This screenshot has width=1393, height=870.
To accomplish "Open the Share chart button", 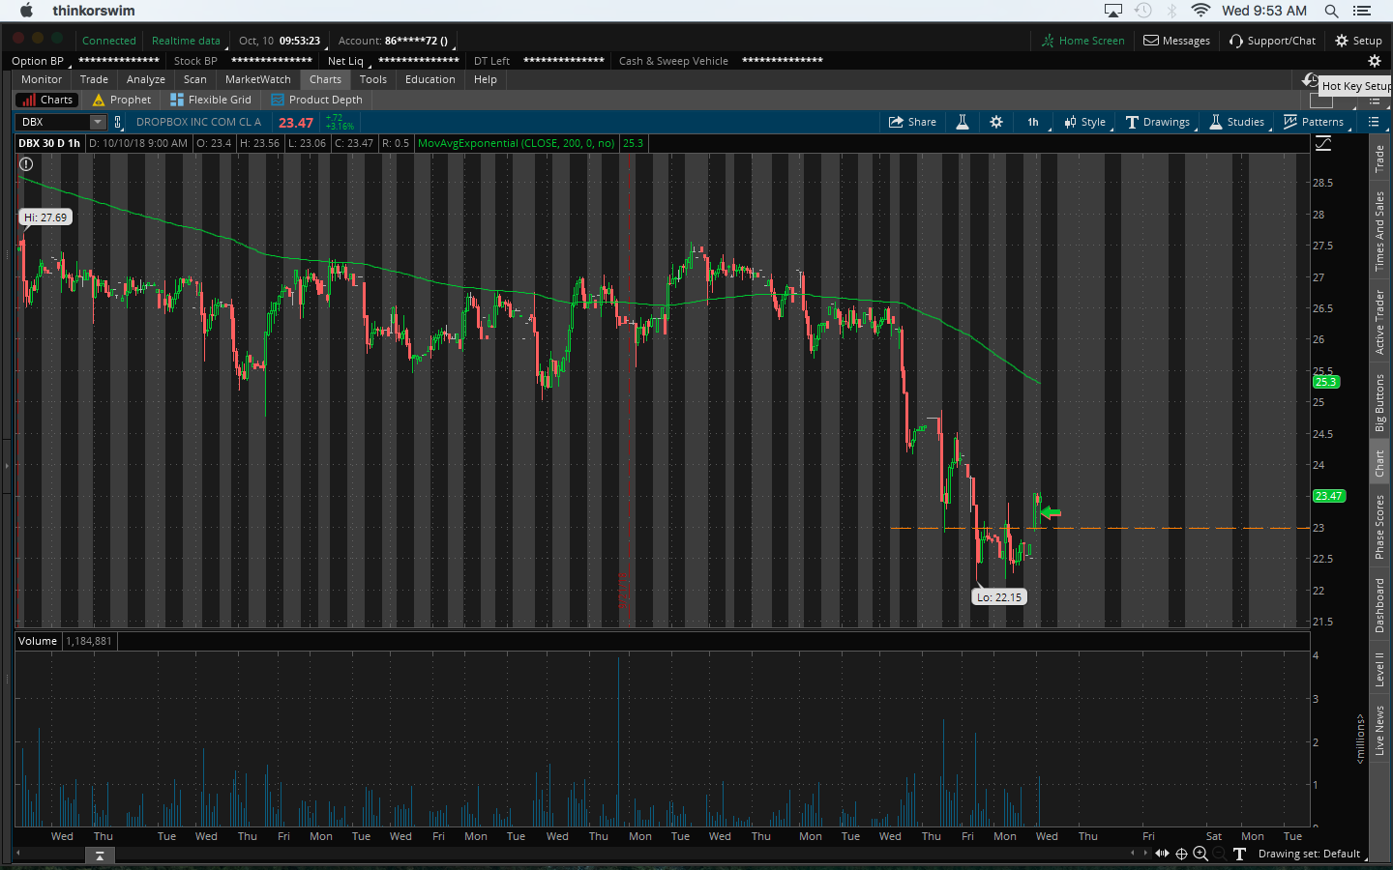I will 912,122.
